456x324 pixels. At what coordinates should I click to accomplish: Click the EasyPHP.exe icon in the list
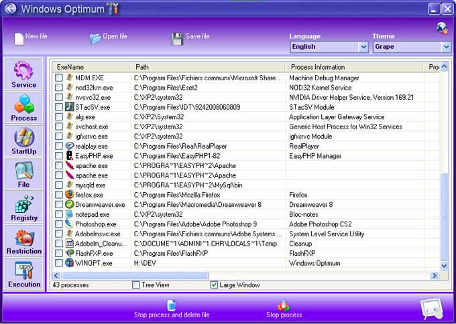(x=70, y=155)
